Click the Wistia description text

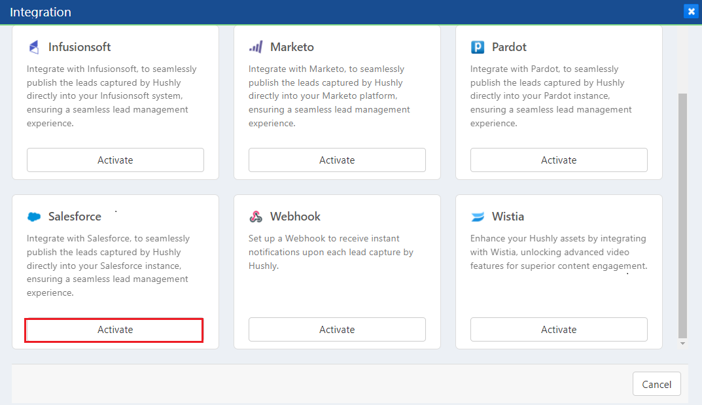tap(559, 252)
